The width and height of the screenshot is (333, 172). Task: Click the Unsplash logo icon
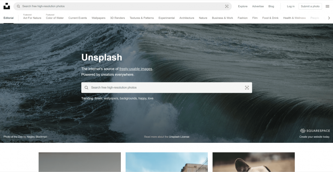[x=7, y=6]
